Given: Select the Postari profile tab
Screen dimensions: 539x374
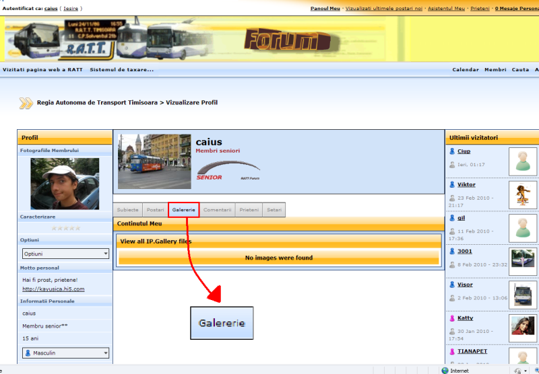Looking at the screenshot, I should click(x=155, y=210).
